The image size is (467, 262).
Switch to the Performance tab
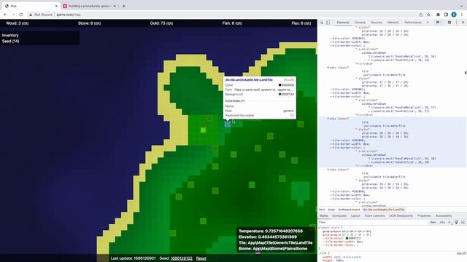(x=413, y=23)
